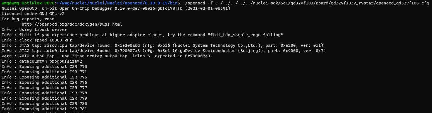Click the riscv.cpu tap/device found line
This screenshot has width=432, height=113.
click(162, 45)
